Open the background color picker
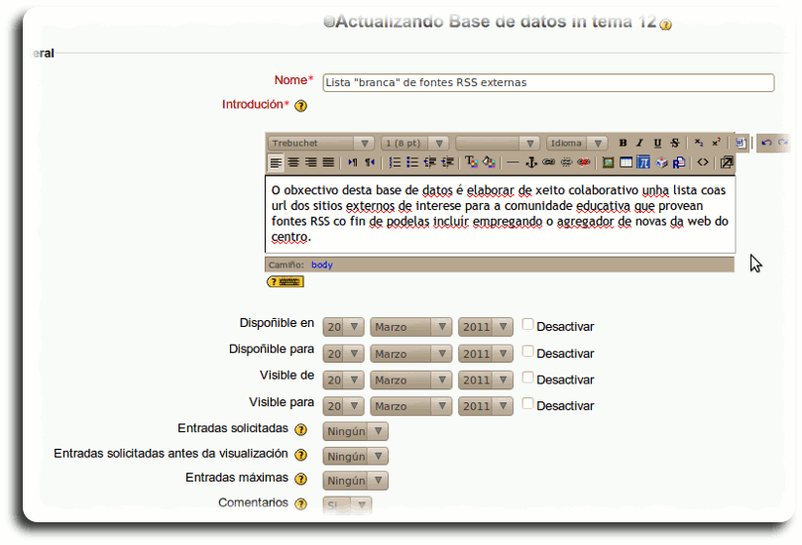The image size is (802, 545). click(489, 163)
